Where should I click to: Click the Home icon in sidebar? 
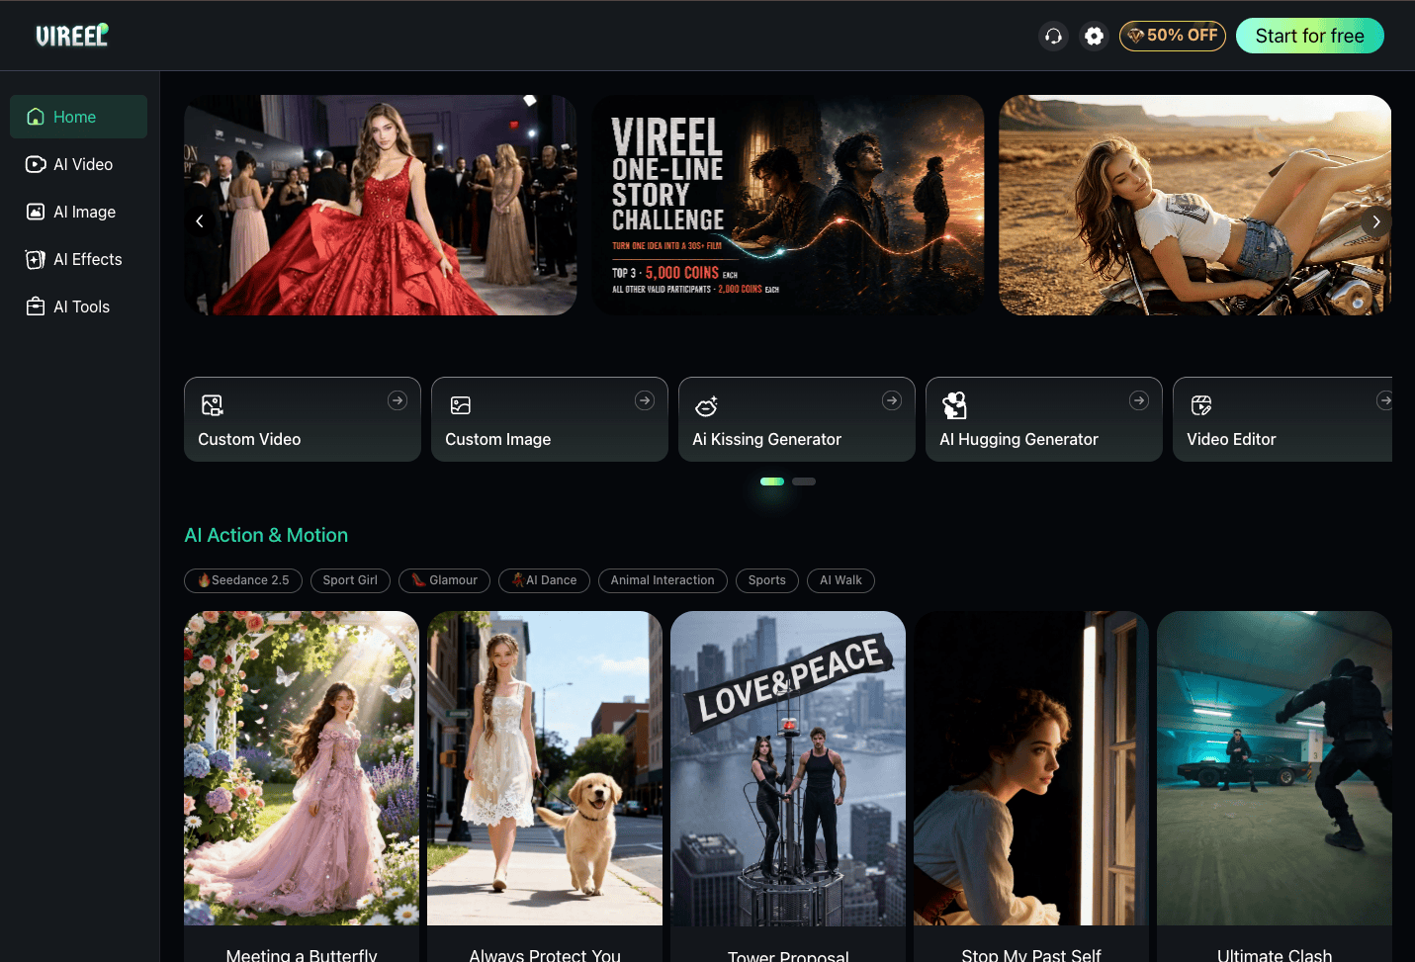pyautogui.click(x=36, y=117)
